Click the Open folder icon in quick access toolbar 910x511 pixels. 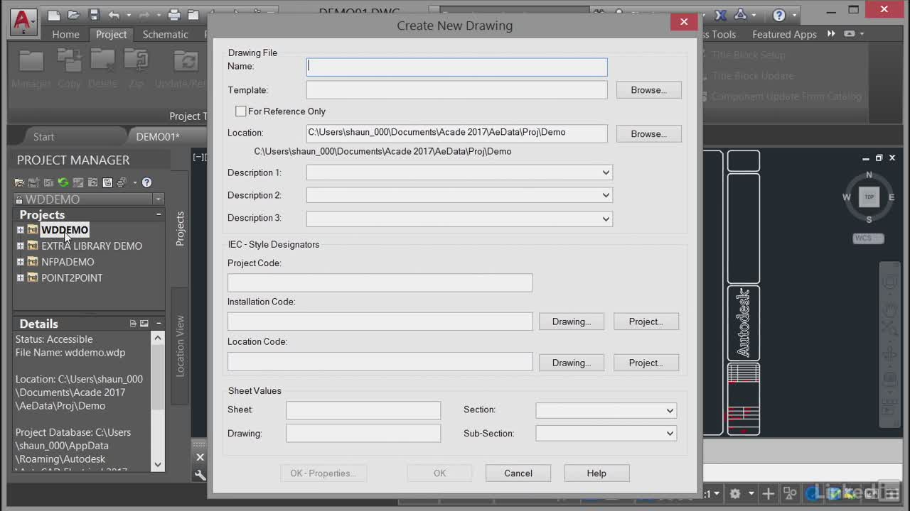pos(74,14)
